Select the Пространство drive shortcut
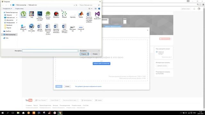 coord(73,28)
